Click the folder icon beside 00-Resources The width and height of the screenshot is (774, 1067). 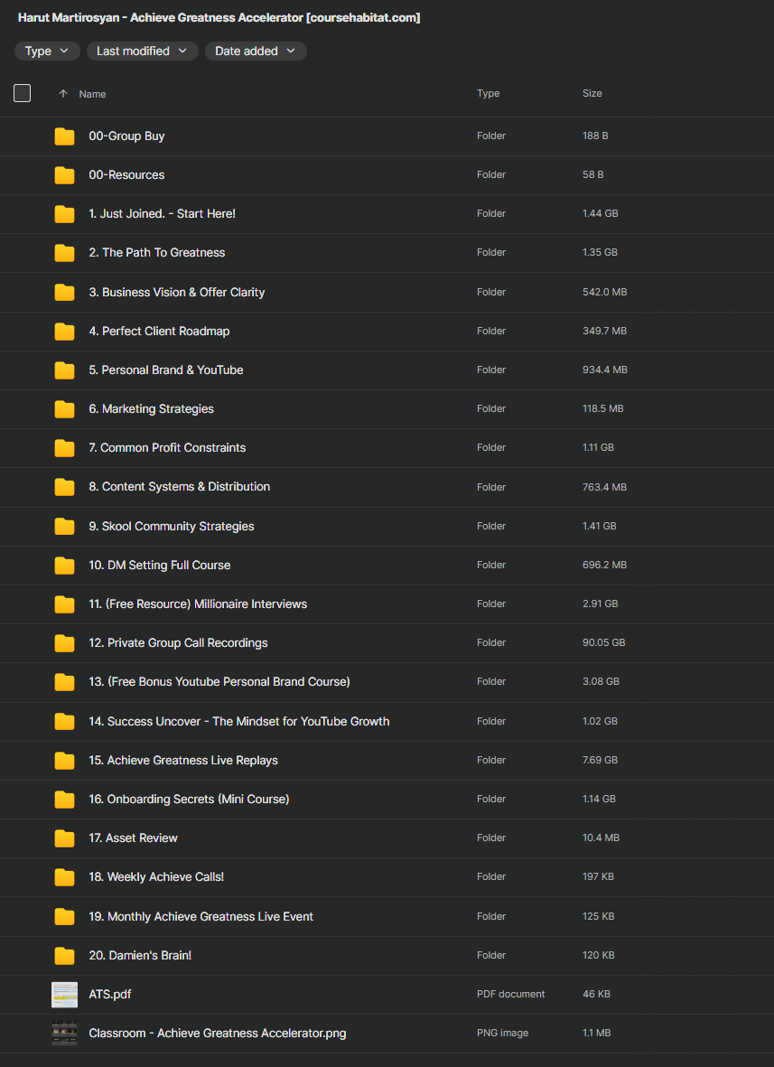pyautogui.click(x=64, y=175)
